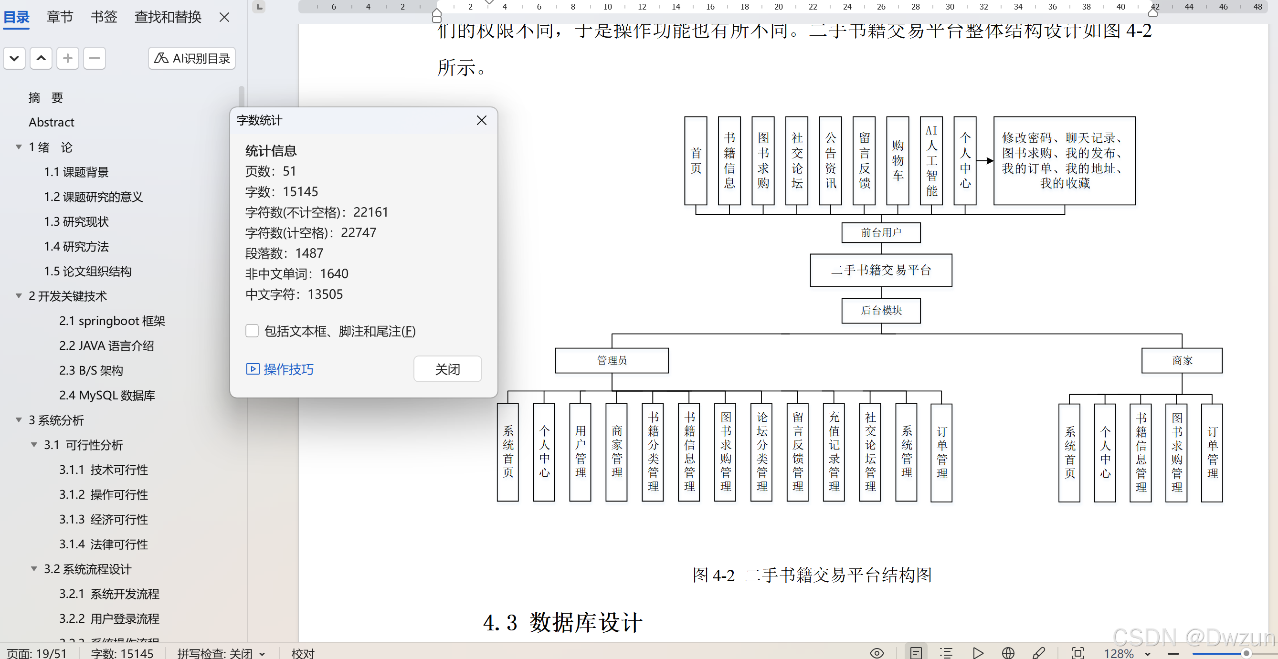
Task: Collapse the 3.1 可行性分析 node
Action: tap(34, 444)
